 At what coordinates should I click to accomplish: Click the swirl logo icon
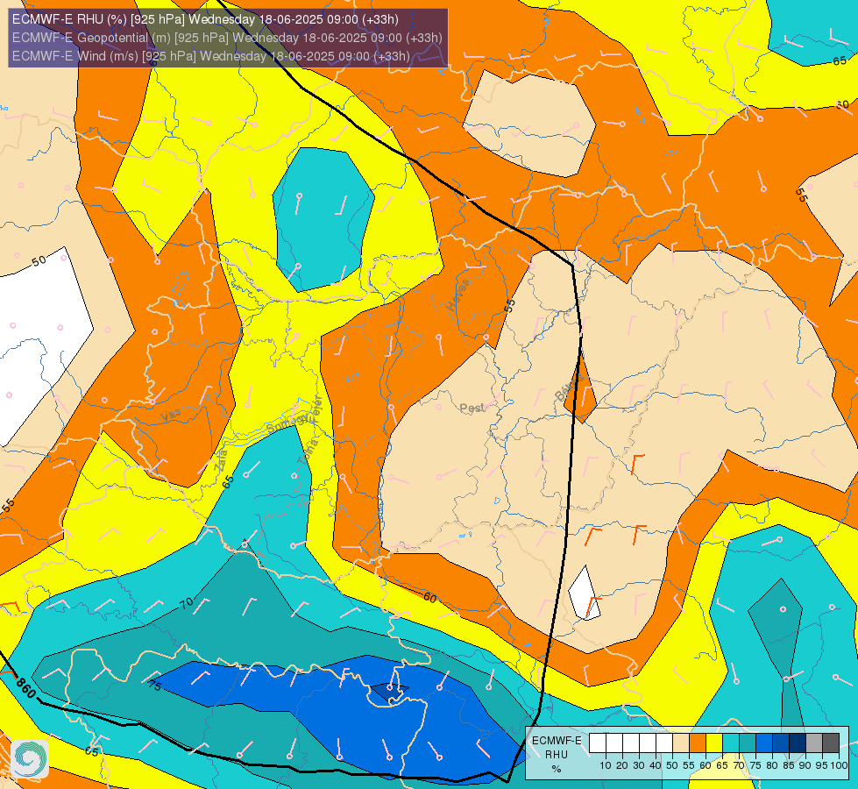30,758
